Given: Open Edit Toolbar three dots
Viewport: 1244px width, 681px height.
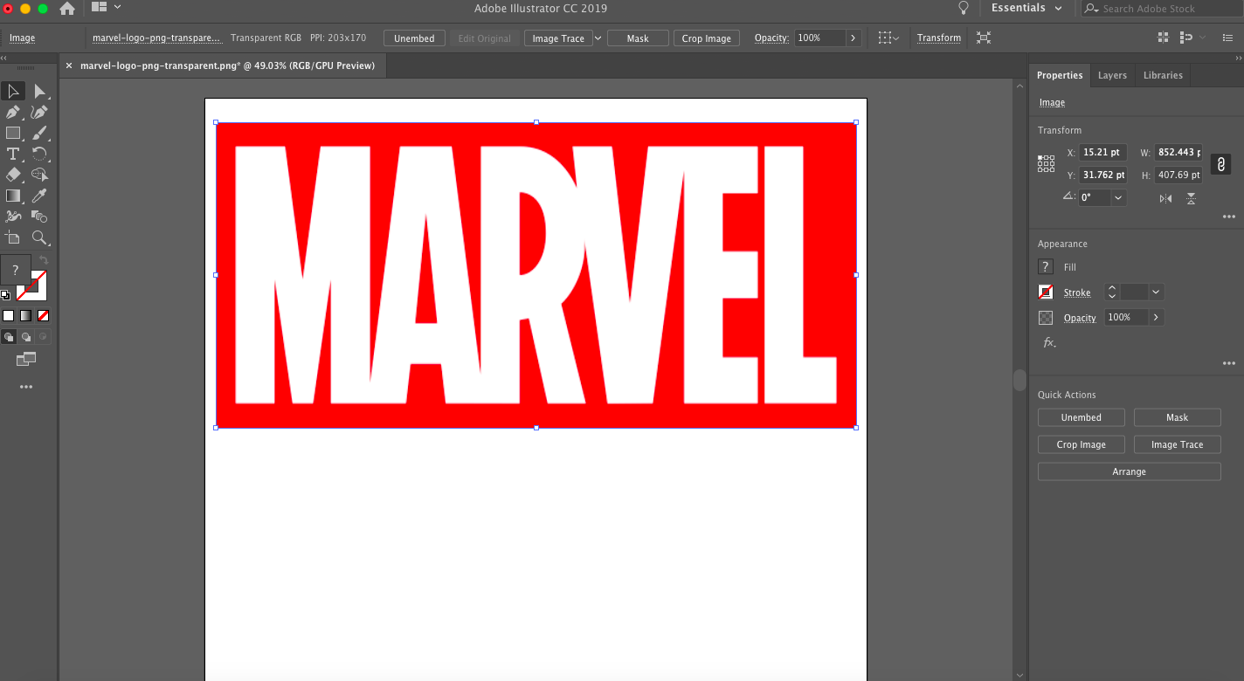Looking at the screenshot, I should pos(26,387).
